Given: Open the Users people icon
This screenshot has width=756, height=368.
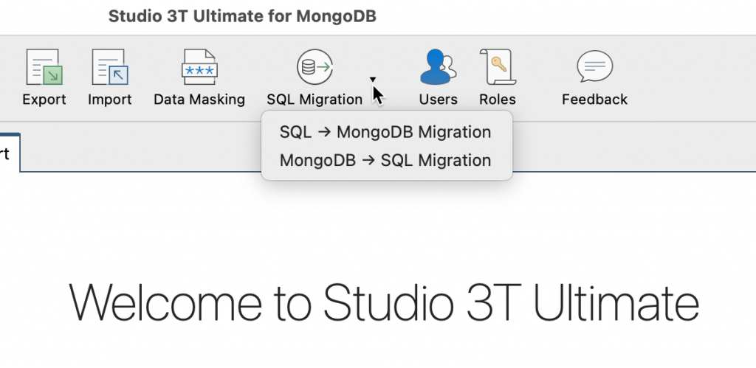Looking at the screenshot, I should [x=438, y=68].
